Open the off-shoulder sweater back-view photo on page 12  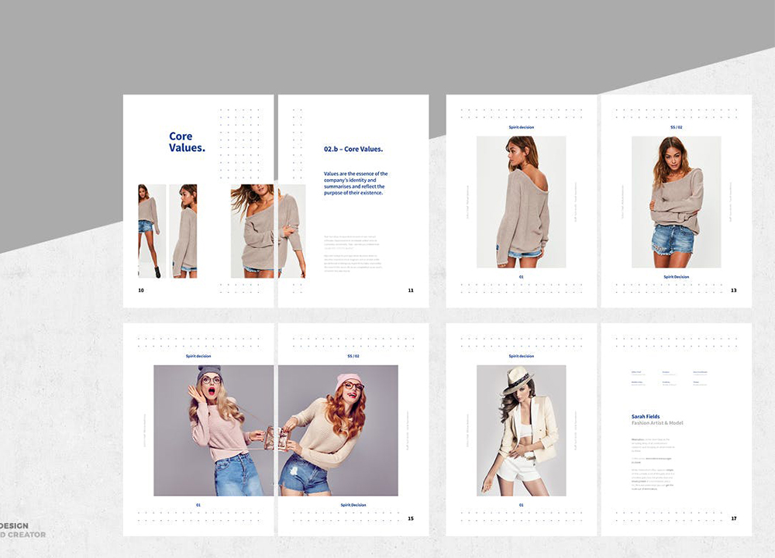[x=521, y=202]
